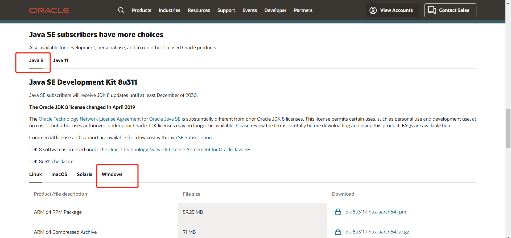Click the View Accounts button
The width and height of the screenshot is (511, 238).
pos(393,10)
